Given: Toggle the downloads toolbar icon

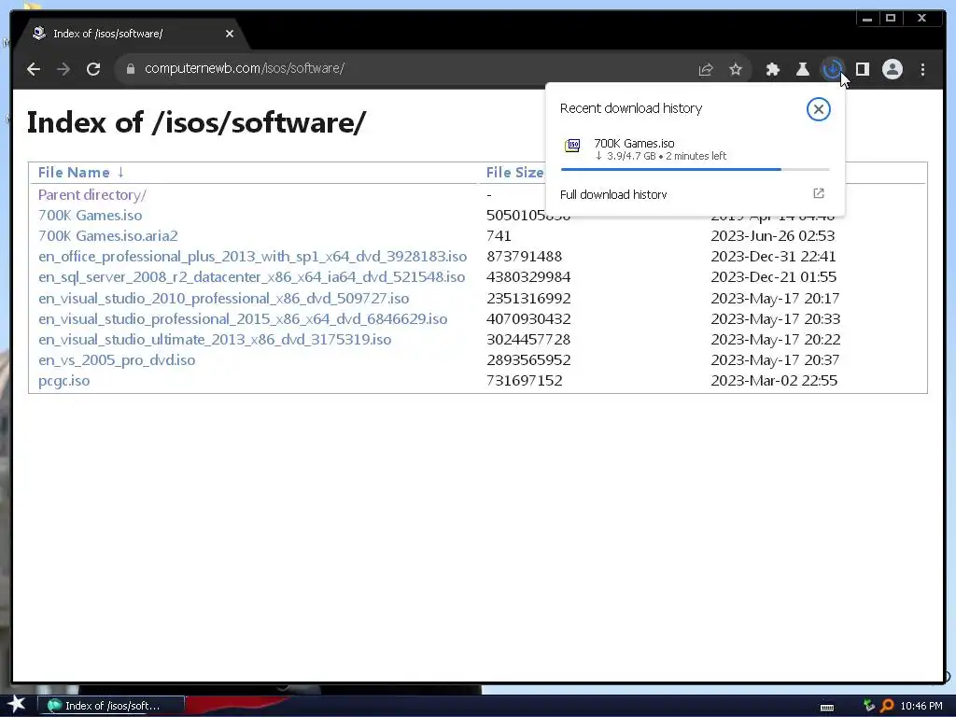Looking at the screenshot, I should 832,69.
